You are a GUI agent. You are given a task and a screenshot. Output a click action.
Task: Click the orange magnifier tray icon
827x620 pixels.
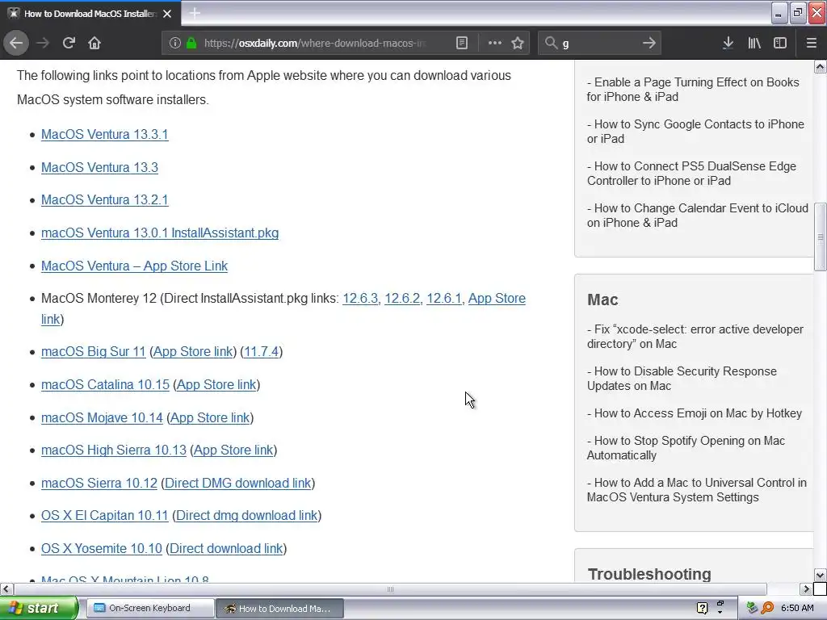pos(767,608)
